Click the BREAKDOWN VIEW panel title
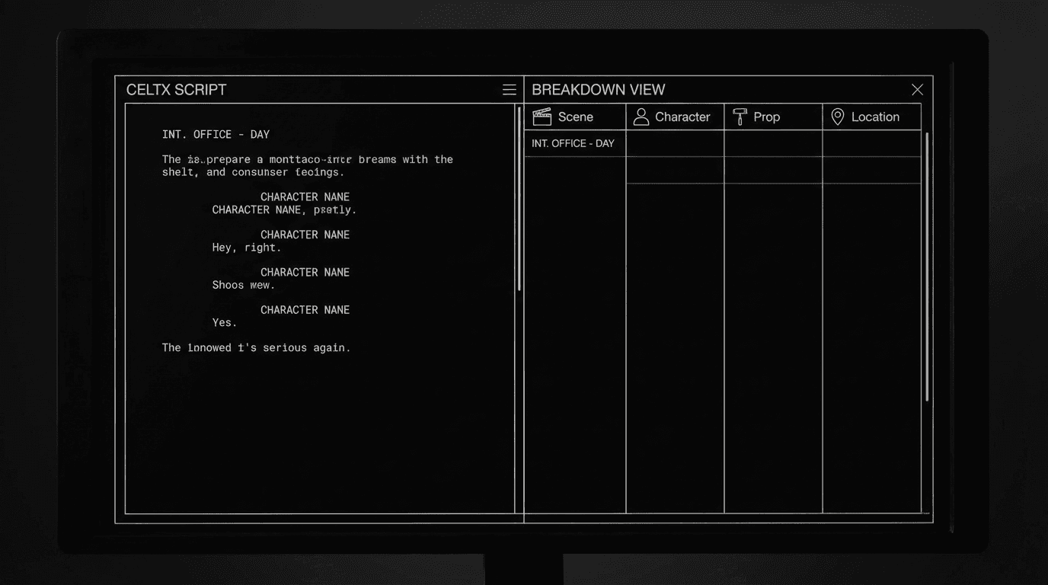The width and height of the screenshot is (1048, 585). [x=599, y=89]
